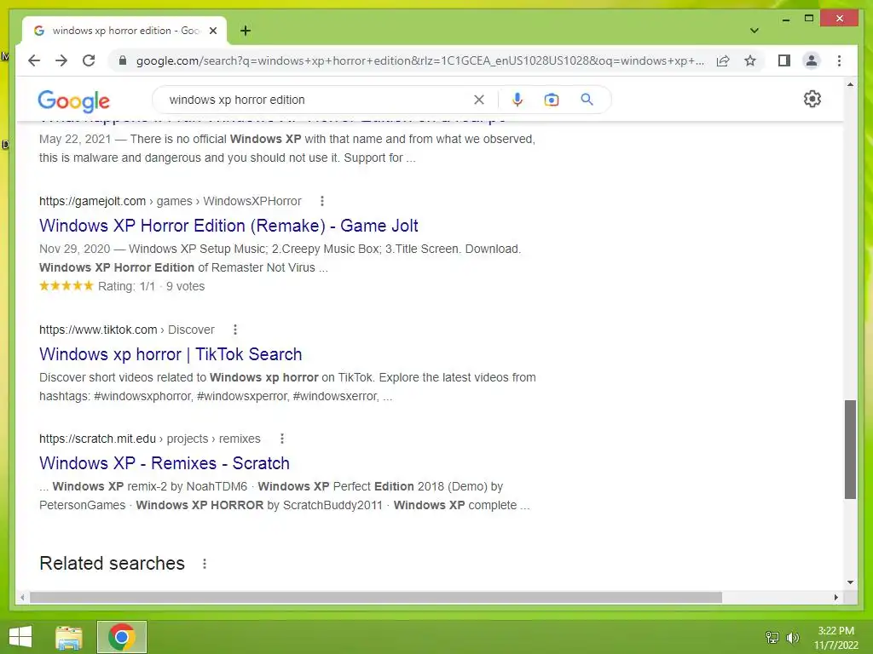Open Related searches more options
873x654 pixels.
pyautogui.click(x=205, y=564)
